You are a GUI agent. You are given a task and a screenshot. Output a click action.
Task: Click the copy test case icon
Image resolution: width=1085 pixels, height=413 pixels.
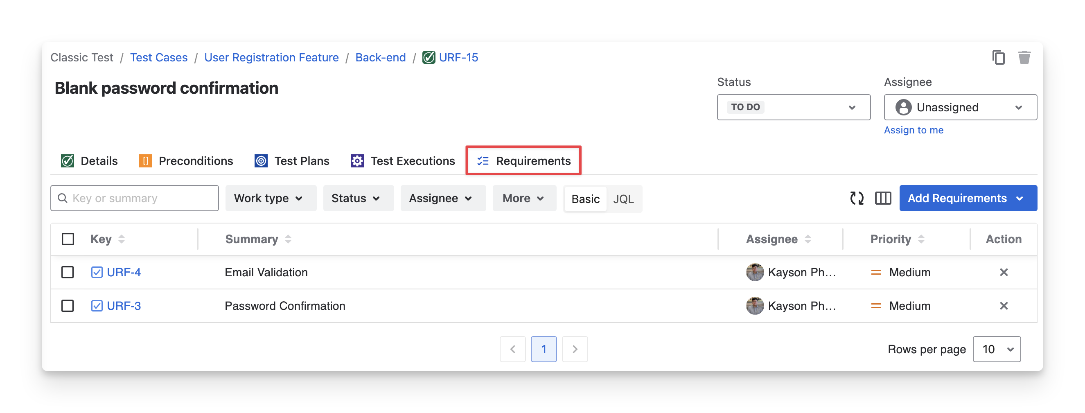(998, 57)
